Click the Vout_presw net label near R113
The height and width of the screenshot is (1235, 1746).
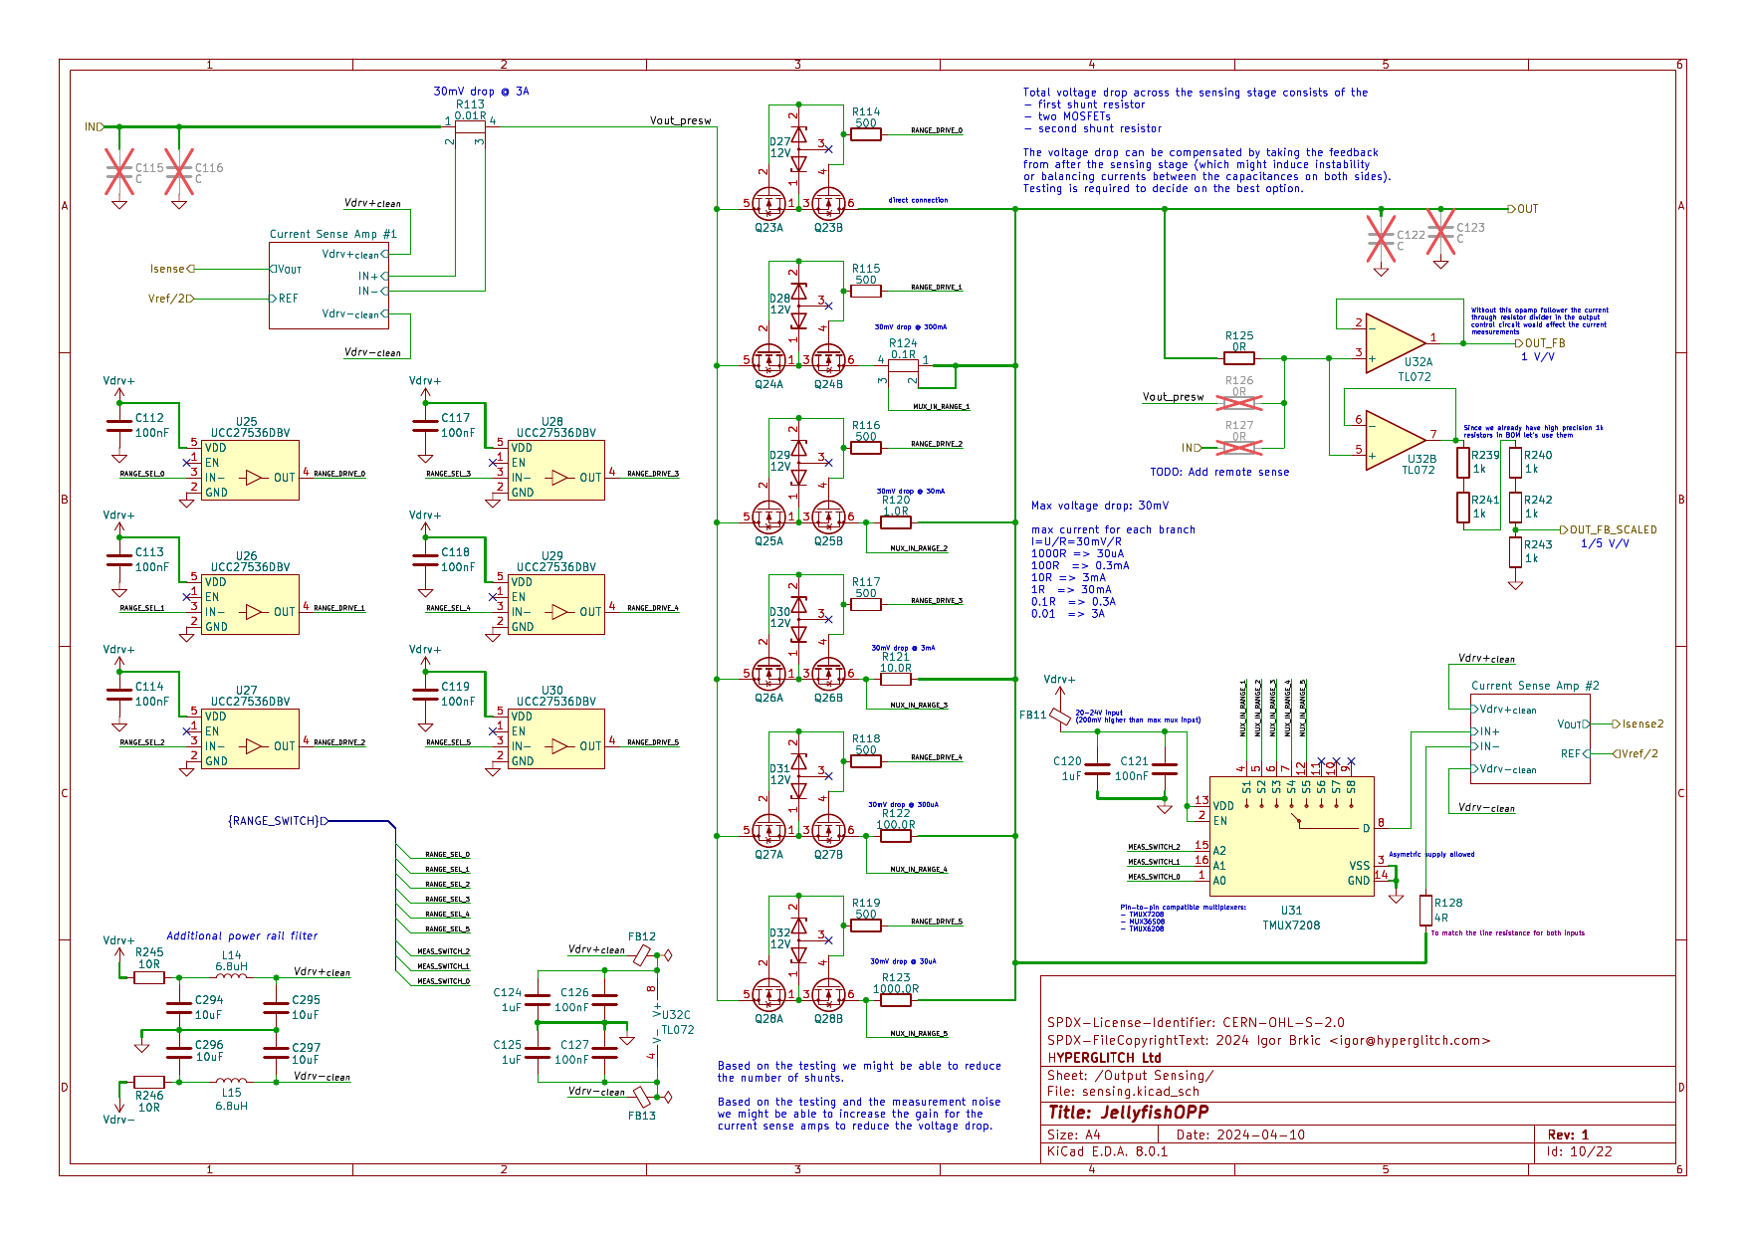(680, 121)
